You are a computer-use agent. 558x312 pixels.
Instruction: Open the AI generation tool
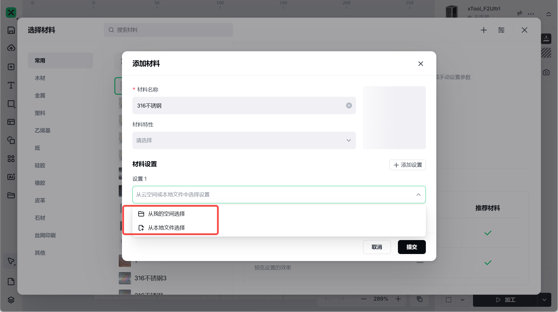[11, 177]
